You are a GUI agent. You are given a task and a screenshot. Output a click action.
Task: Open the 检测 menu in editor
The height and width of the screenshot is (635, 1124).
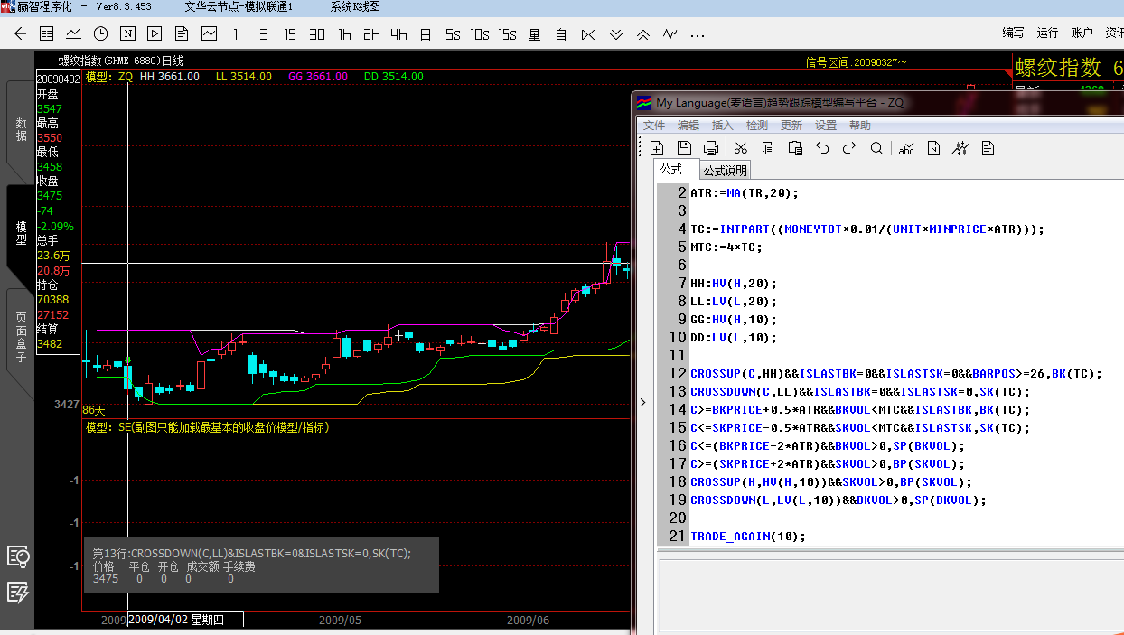pyautogui.click(x=757, y=126)
